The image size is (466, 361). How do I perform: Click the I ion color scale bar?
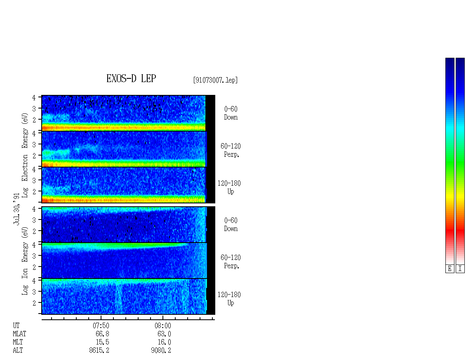coord(460,161)
